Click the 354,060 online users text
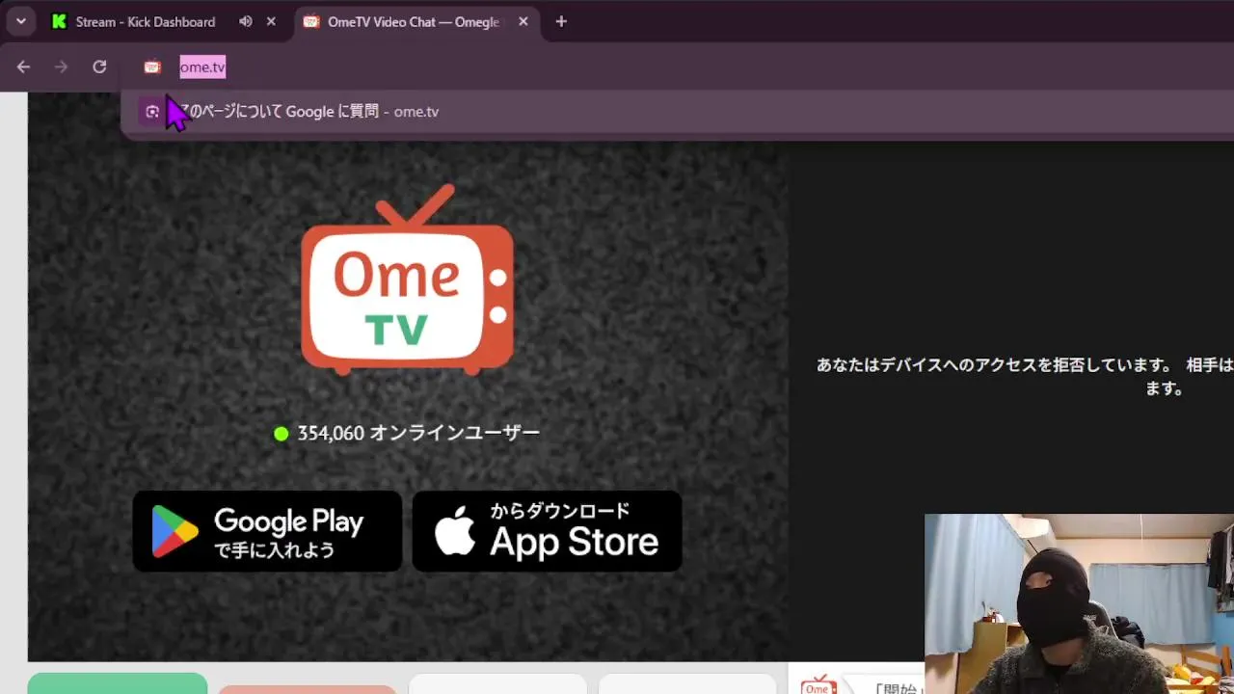This screenshot has width=1234, height=694. click(418, 434)
